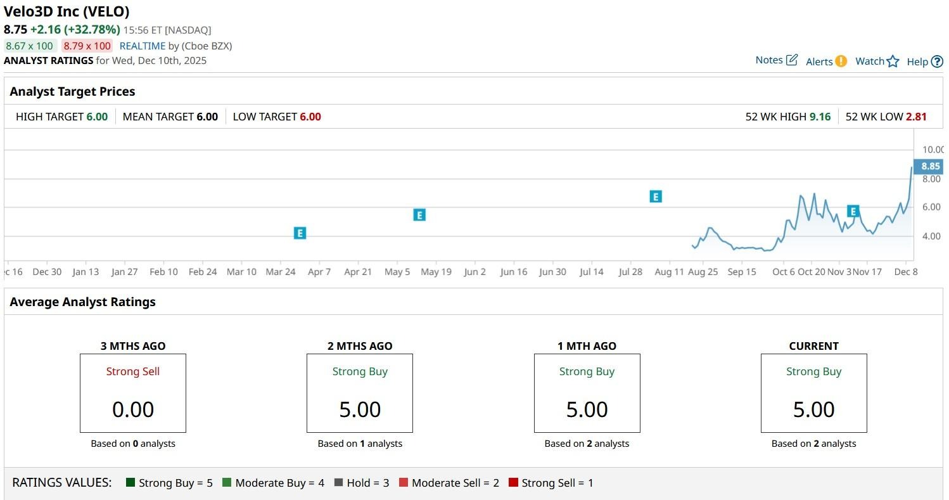Click the 2 MTHS AGO rating box
The height and width of the screenshot is (500, 949).
pyautogui.click(x=360, y=393)
